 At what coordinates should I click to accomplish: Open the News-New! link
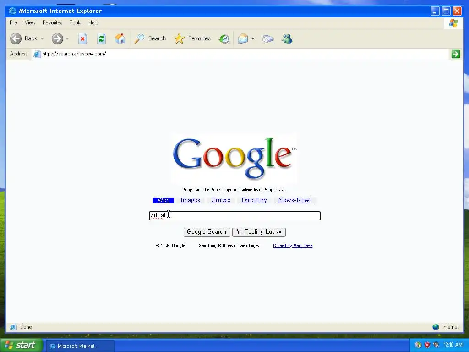[295, 200]
